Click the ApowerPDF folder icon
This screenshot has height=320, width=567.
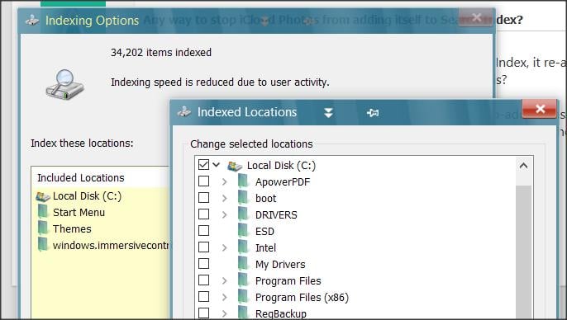click(x=244, y=181)
